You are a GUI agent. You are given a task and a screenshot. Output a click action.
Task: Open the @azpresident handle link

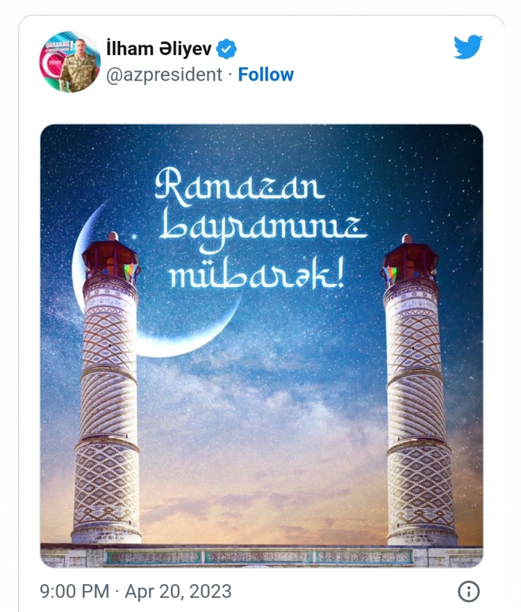click(x=164, y=74)
